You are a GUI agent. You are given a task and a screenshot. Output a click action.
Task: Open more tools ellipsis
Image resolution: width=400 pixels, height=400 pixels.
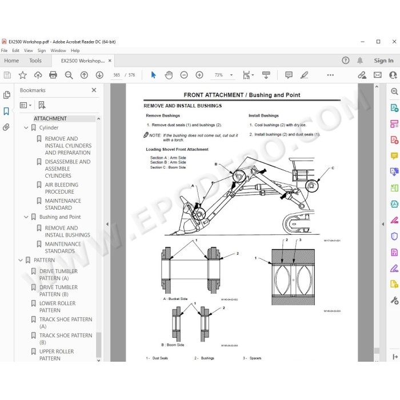[x=330, y=75]
